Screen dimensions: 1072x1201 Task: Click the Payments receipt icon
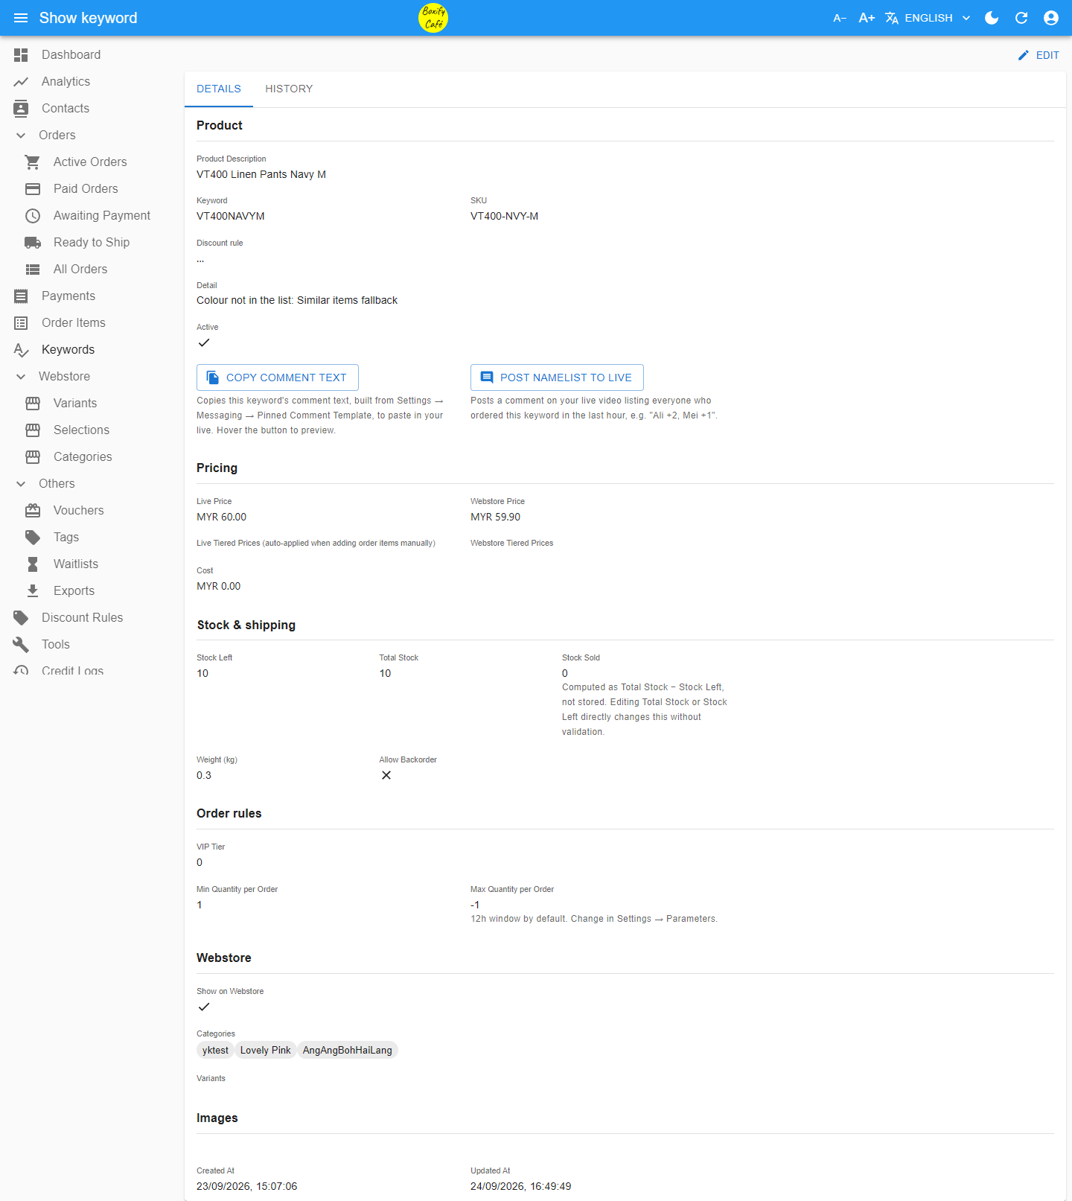coord(21,296)
